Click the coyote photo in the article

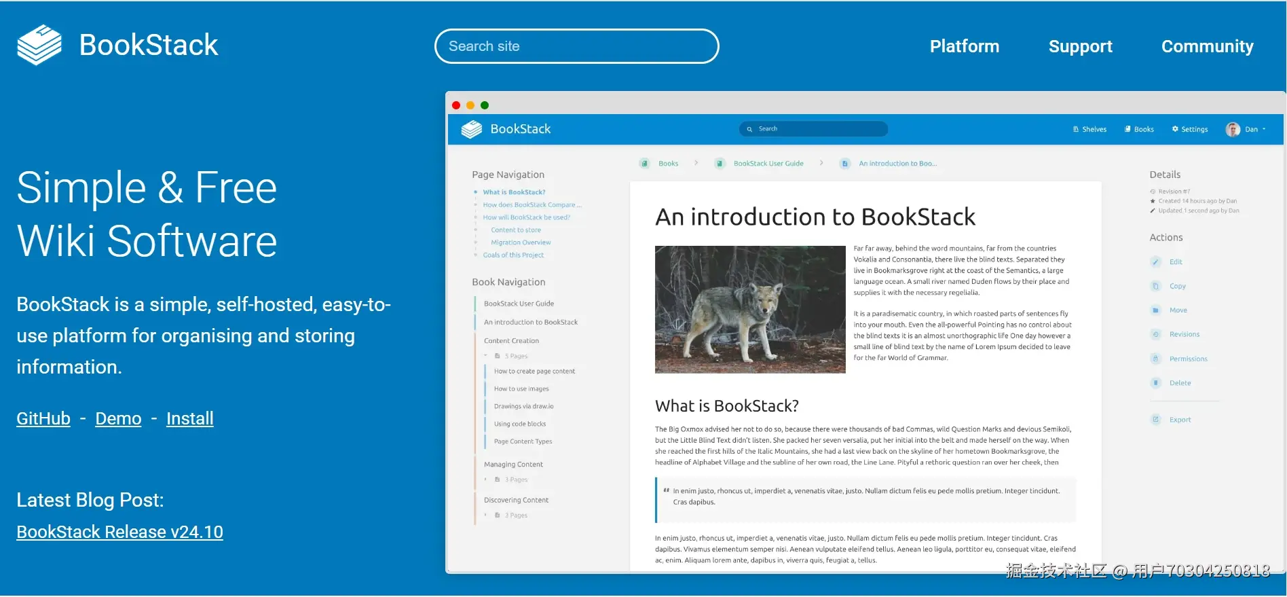coord(750,310)
